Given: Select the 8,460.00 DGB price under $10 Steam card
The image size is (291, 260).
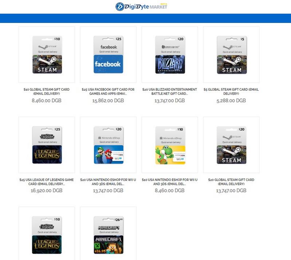Looking at the screenshot, I should 47,101.
